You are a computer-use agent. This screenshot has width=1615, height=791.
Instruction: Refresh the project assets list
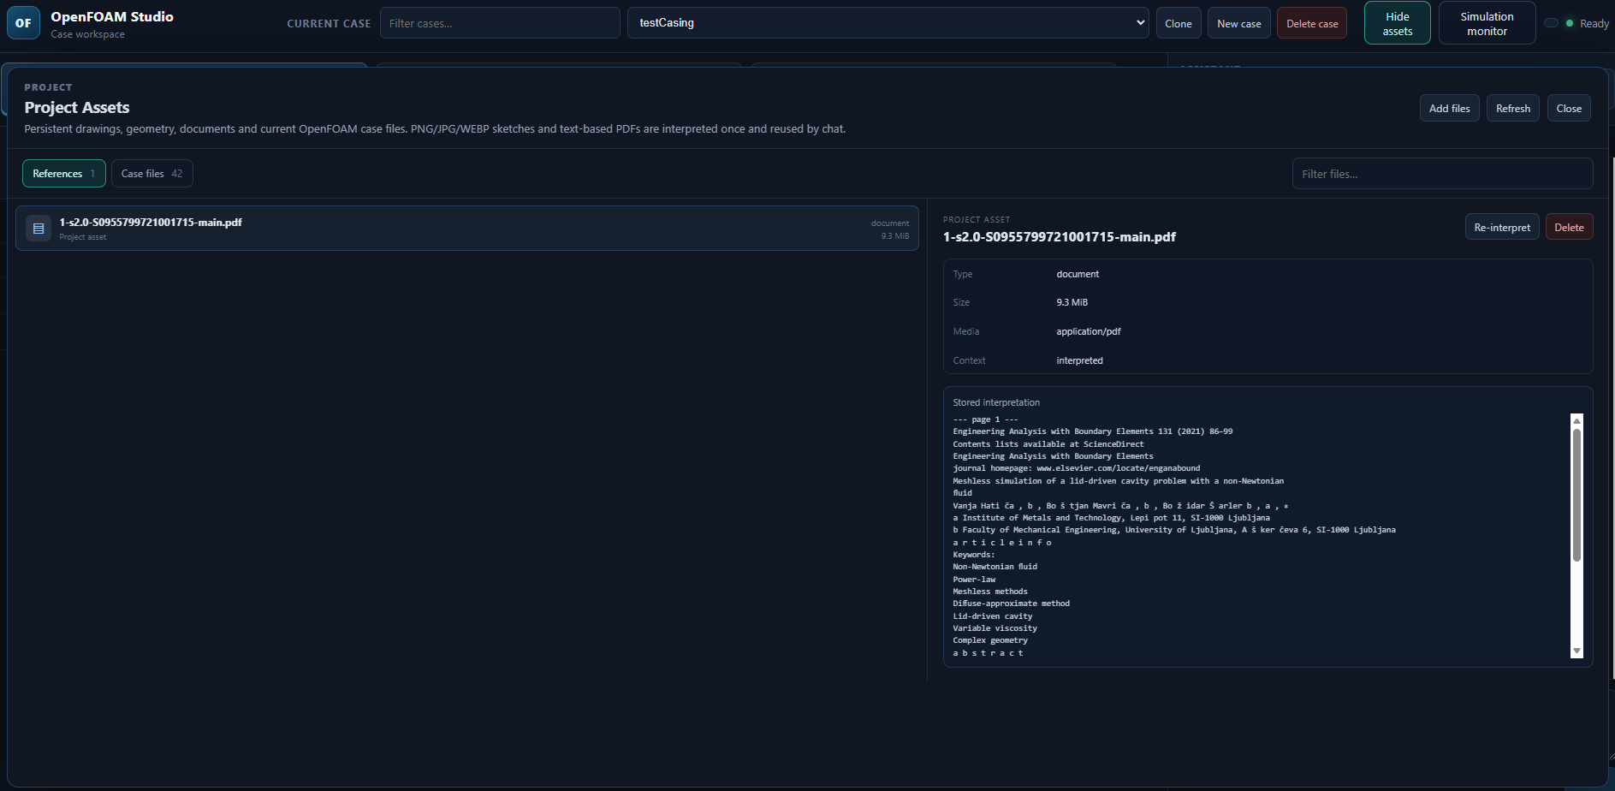click(x=1513, y=108)
